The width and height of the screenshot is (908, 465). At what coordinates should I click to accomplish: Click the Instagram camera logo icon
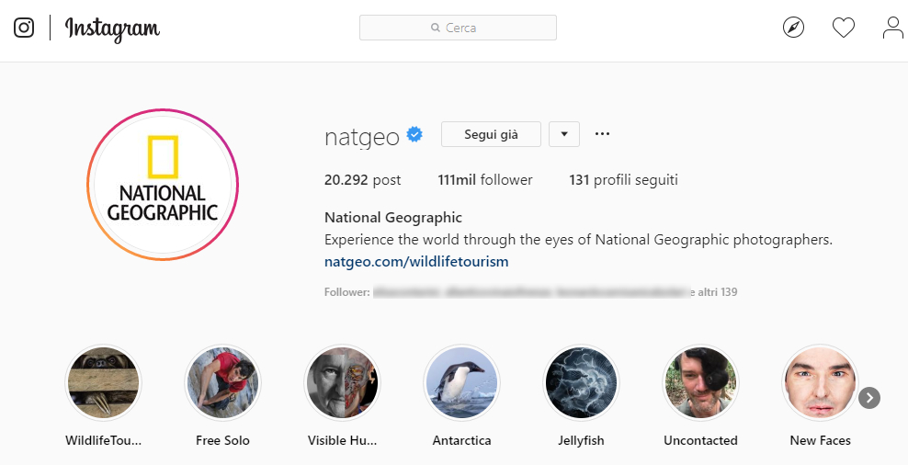point(24,28)
